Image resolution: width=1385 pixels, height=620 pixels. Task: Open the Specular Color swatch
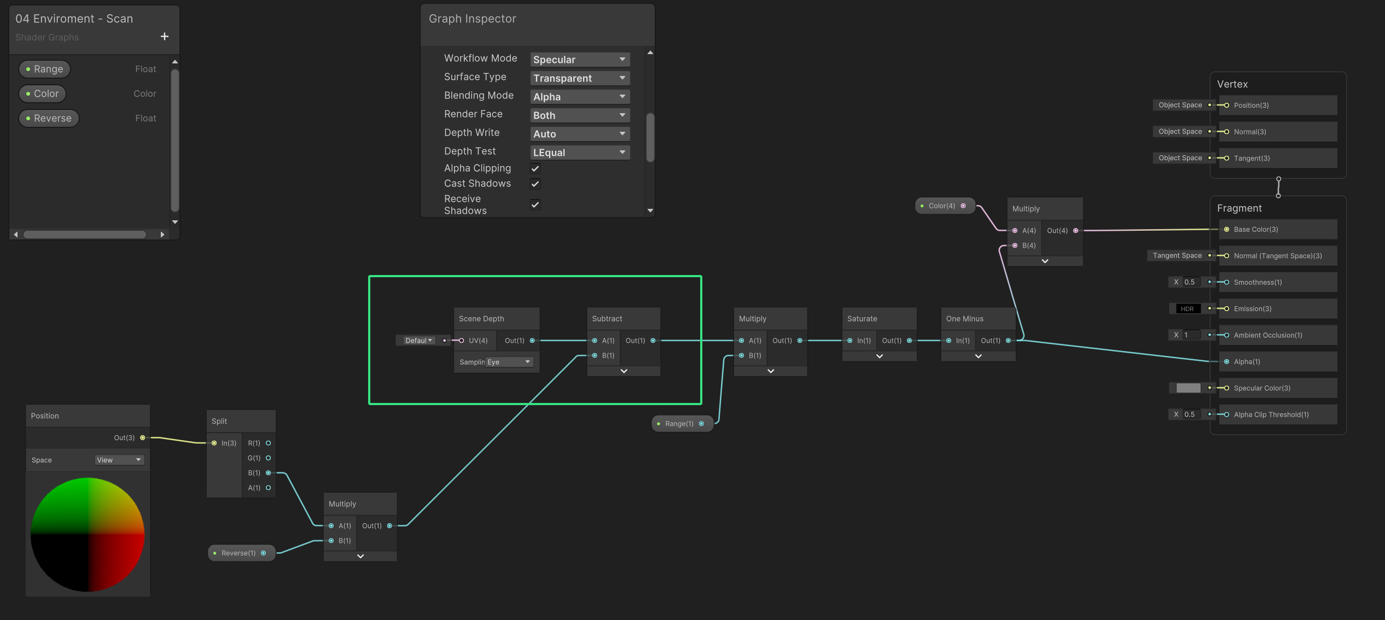click(1188, 388)
